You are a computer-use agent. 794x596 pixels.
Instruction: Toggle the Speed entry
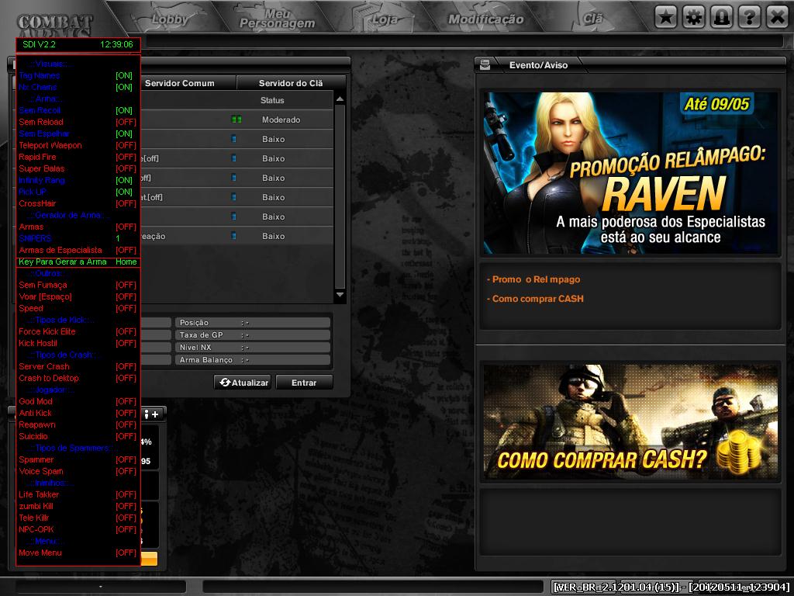pyautogui.click(x=77, y=309)
